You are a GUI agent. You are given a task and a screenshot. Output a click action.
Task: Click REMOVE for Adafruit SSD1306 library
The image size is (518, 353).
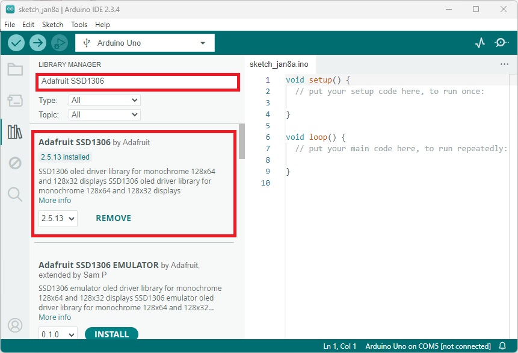click(x=113, y=218)
